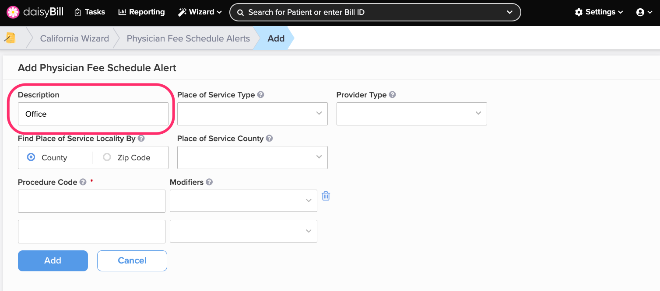Image resolution: width=660 pixels, height=291 pixels.
Task: Click the daisyBill logo
Action: (35, 12)
